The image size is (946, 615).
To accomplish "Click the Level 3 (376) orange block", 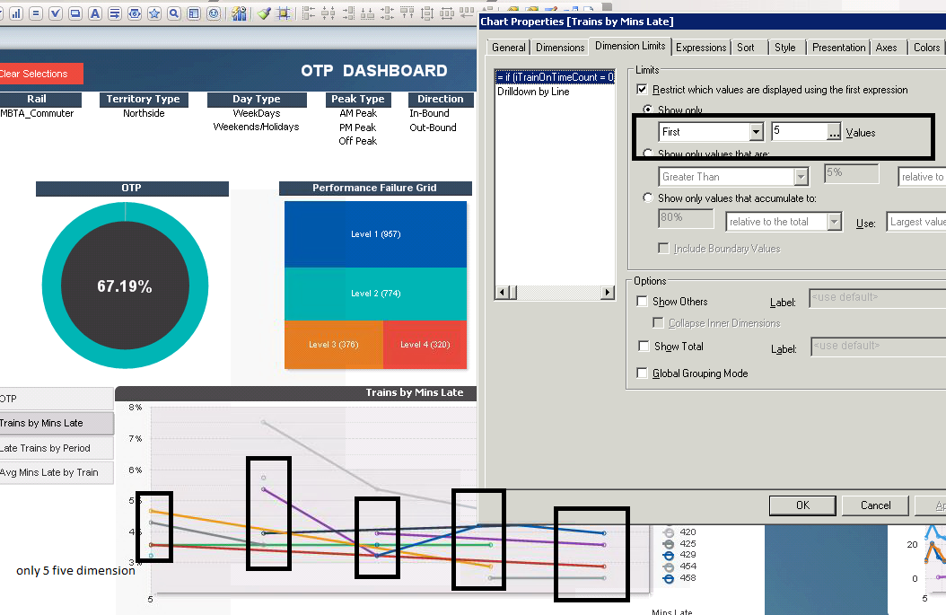I will (x=334, y=344).
